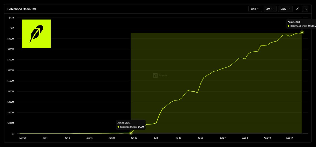
Task: Open the Line chart type dropdown
Action: coord(255,9)
